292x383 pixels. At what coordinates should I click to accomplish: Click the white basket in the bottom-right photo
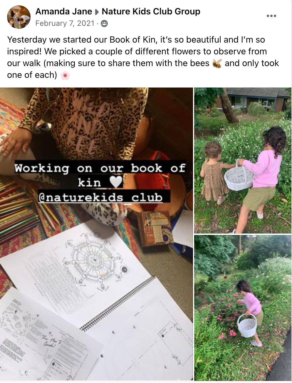pyautogui.click(x=247, y=325)
